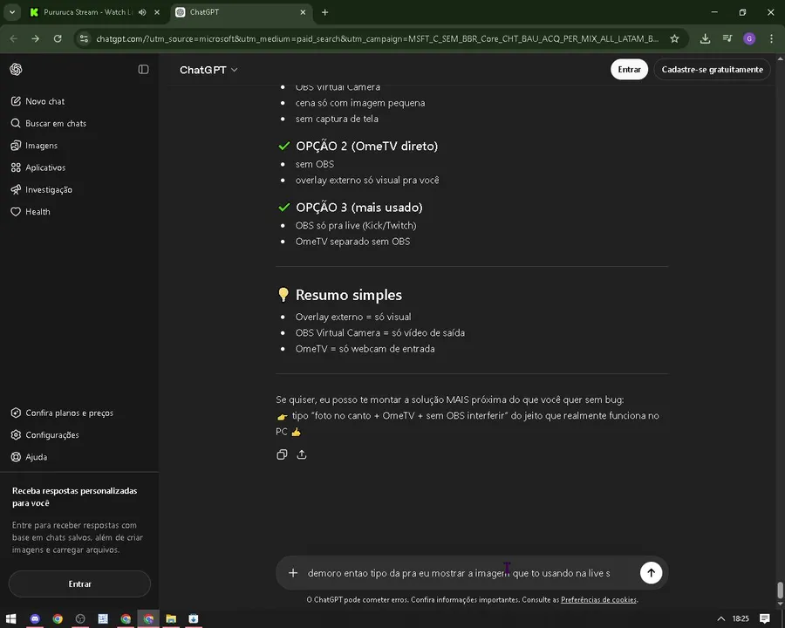Click the plus attach icon in composer
The height and width of the screenshot is (628, 785).
(x=293, y=573)
